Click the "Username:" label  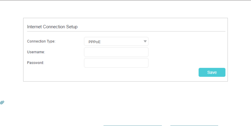tap(36, 52)
